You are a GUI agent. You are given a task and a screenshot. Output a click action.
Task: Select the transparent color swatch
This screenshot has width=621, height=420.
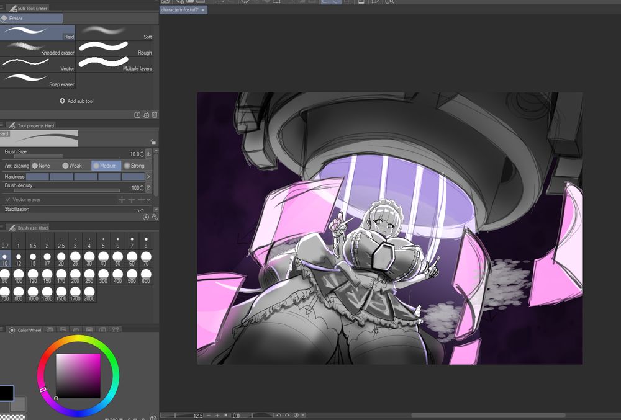[12, 418]
